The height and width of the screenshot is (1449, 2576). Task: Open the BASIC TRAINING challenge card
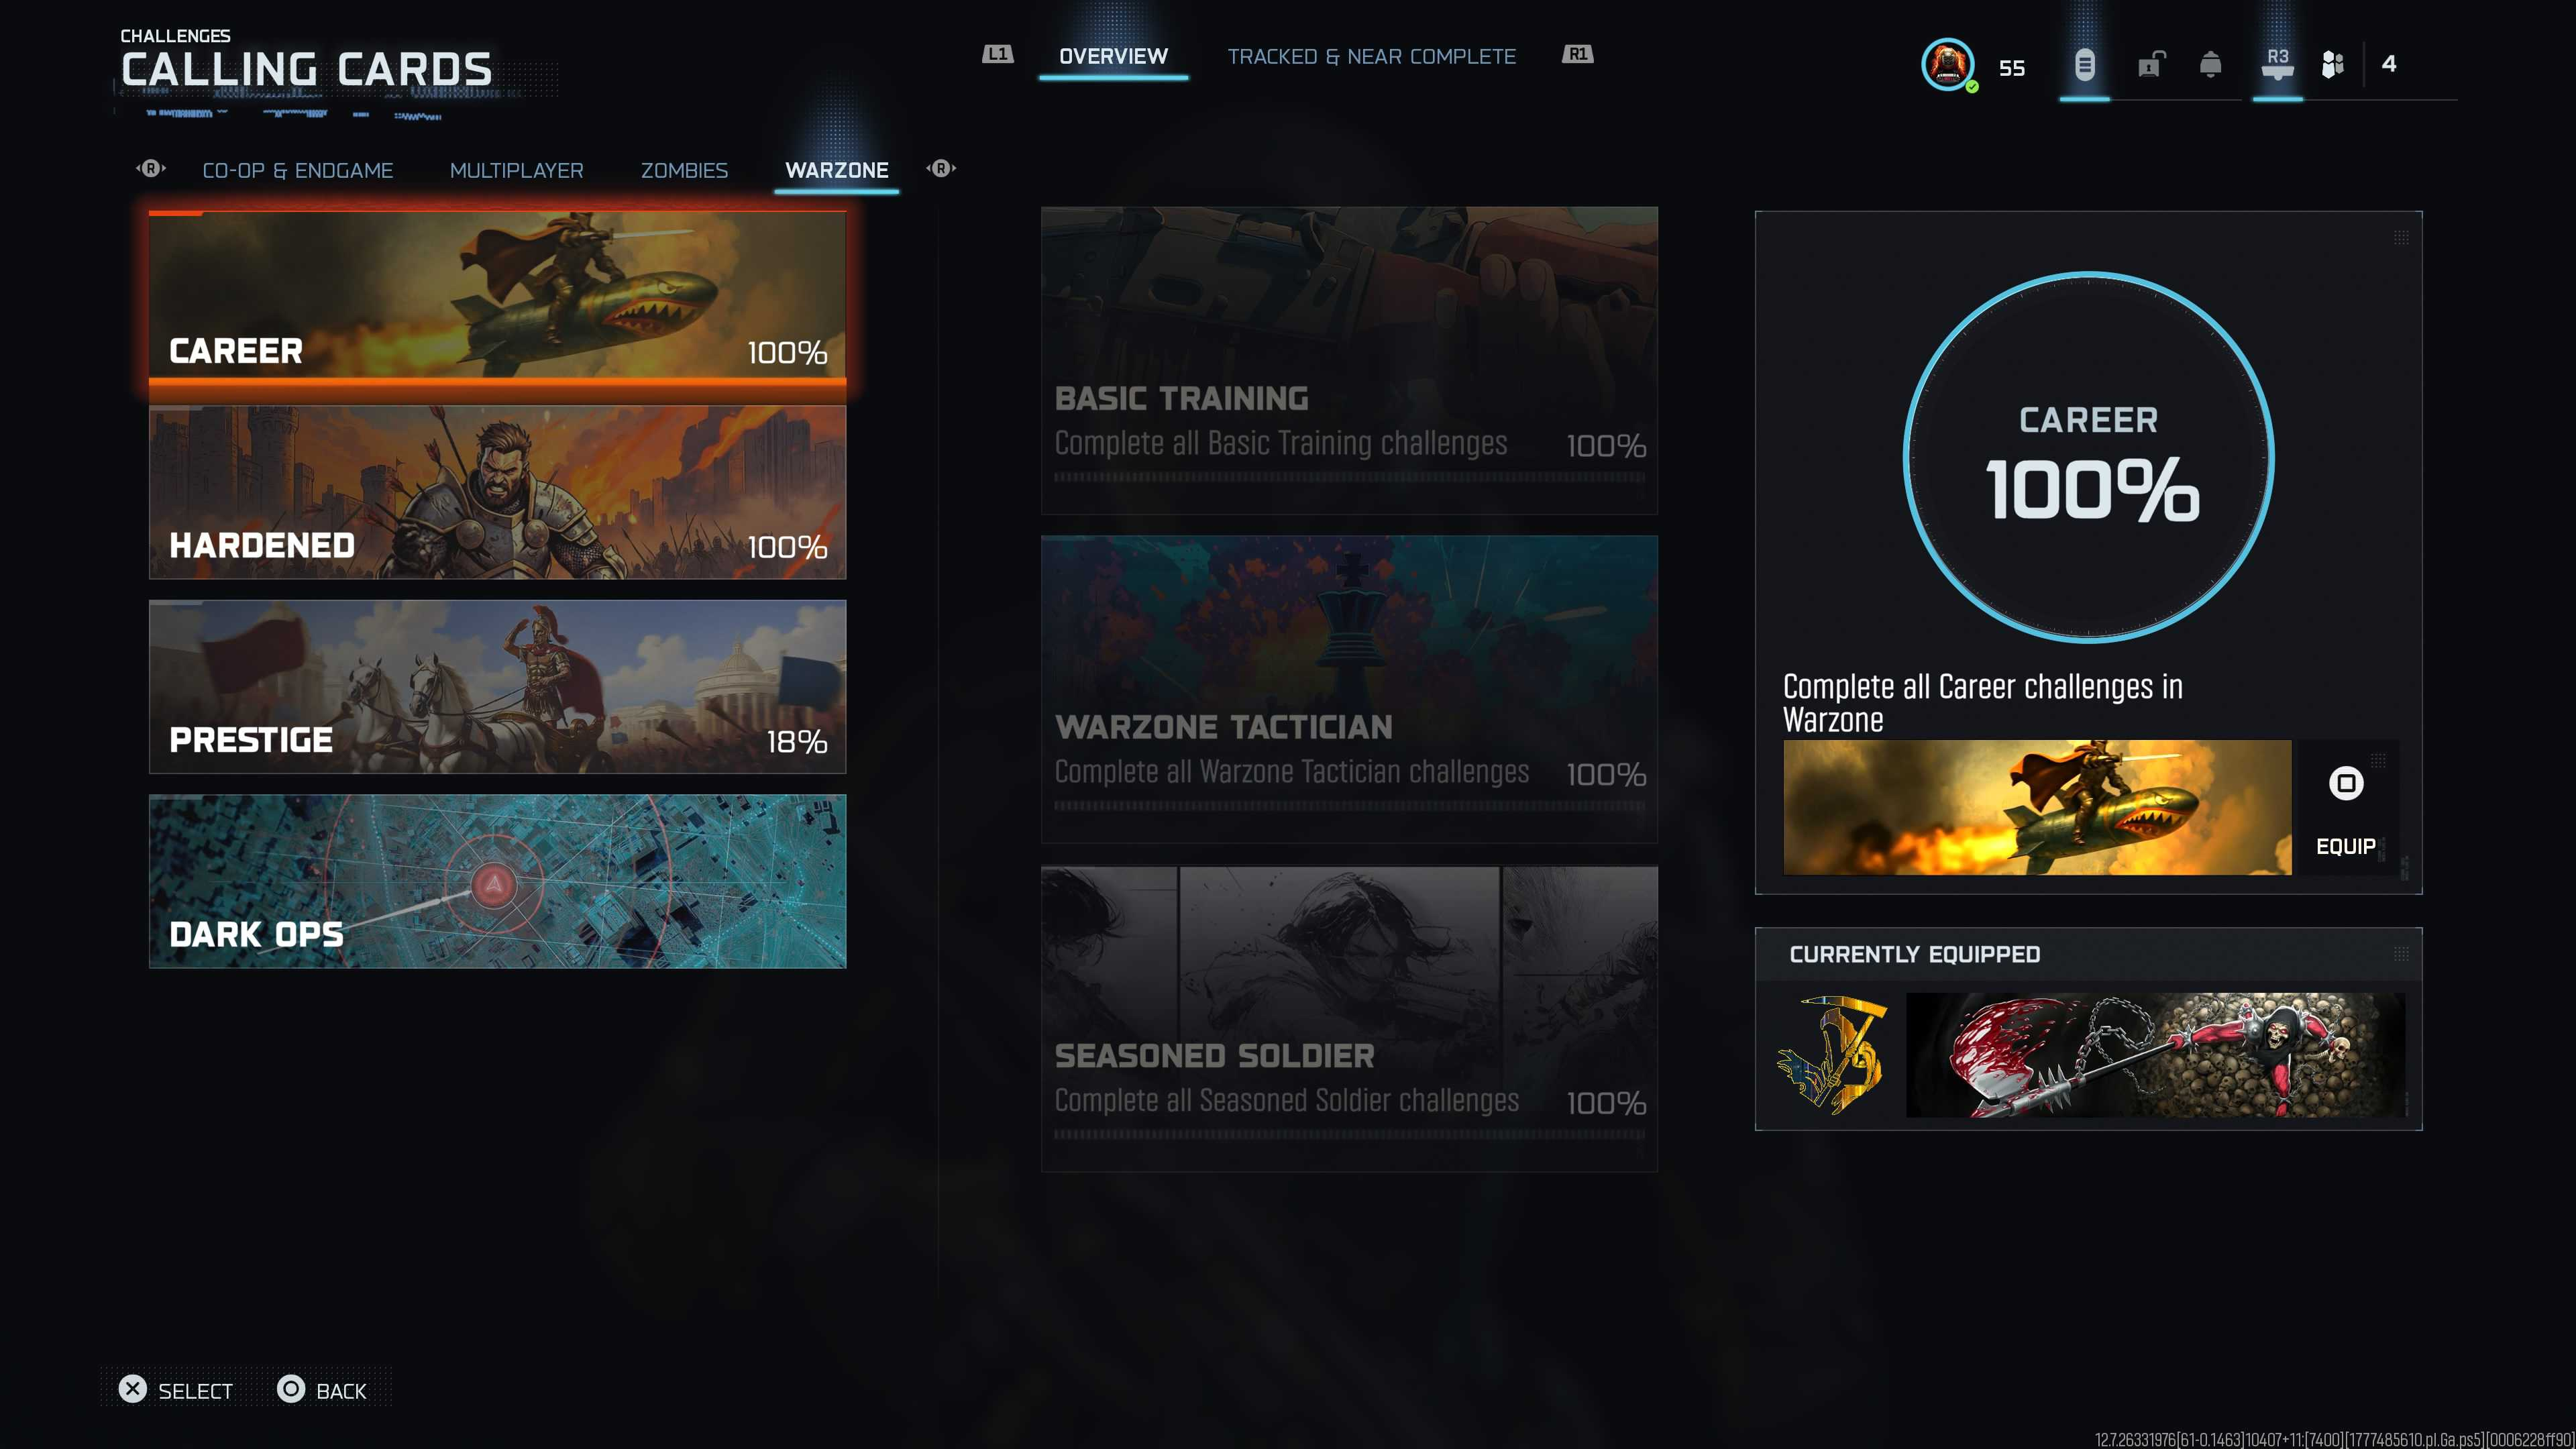(1349, 360)
